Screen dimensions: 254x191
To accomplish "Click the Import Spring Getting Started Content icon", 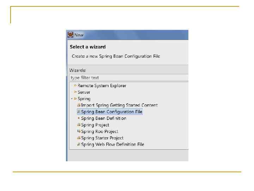I will click(79, 105).
